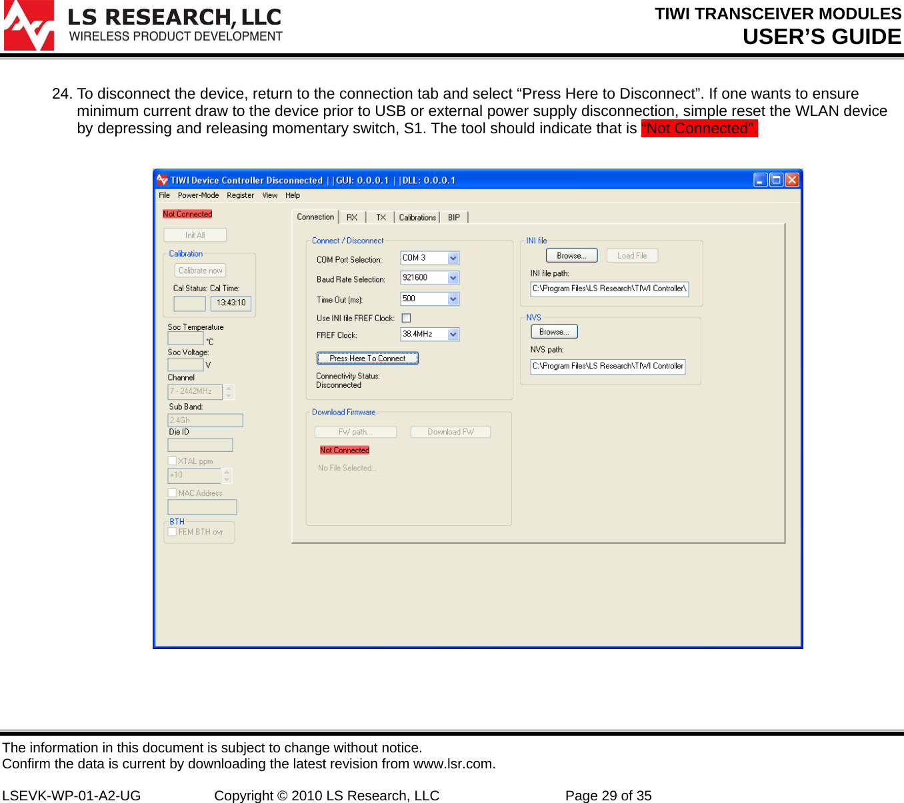Toggle the FEM BTH ovr checkbox
This screenshot has width=904, height=803.
[x=172, y=532]
